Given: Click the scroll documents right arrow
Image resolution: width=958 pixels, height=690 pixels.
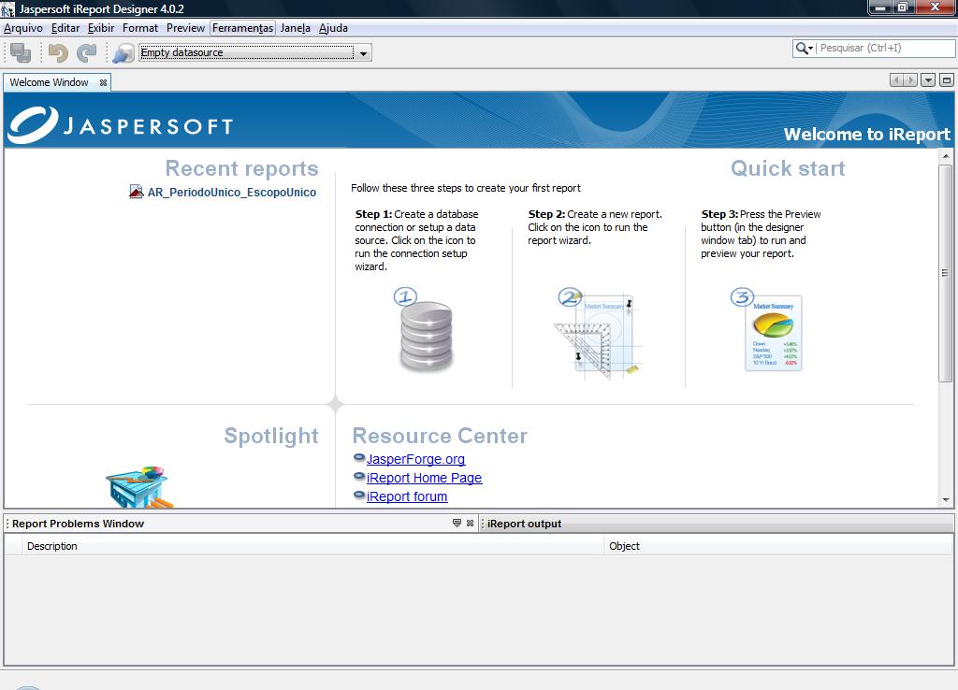Looking at the screenshot, I should [x=910, y=80].
